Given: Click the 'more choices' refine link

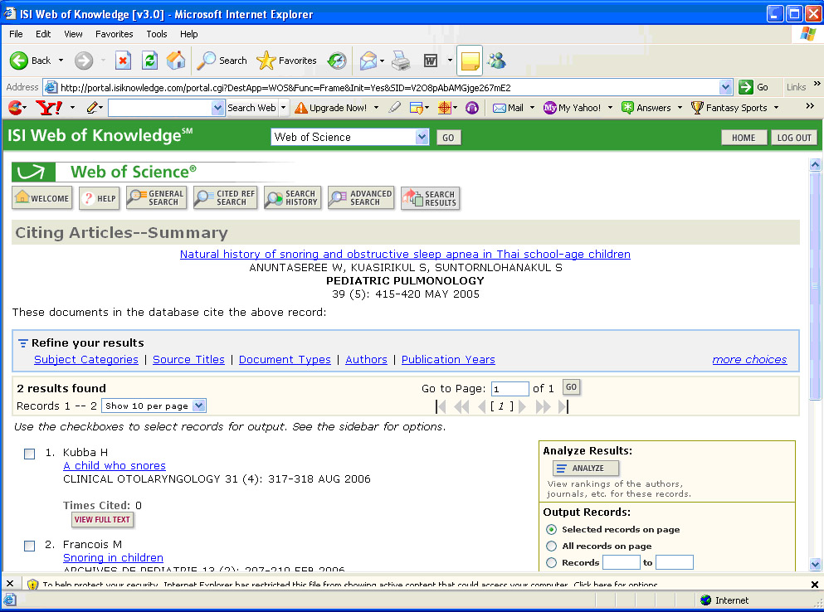Looking at the screenshot, I should pos(749,359).
